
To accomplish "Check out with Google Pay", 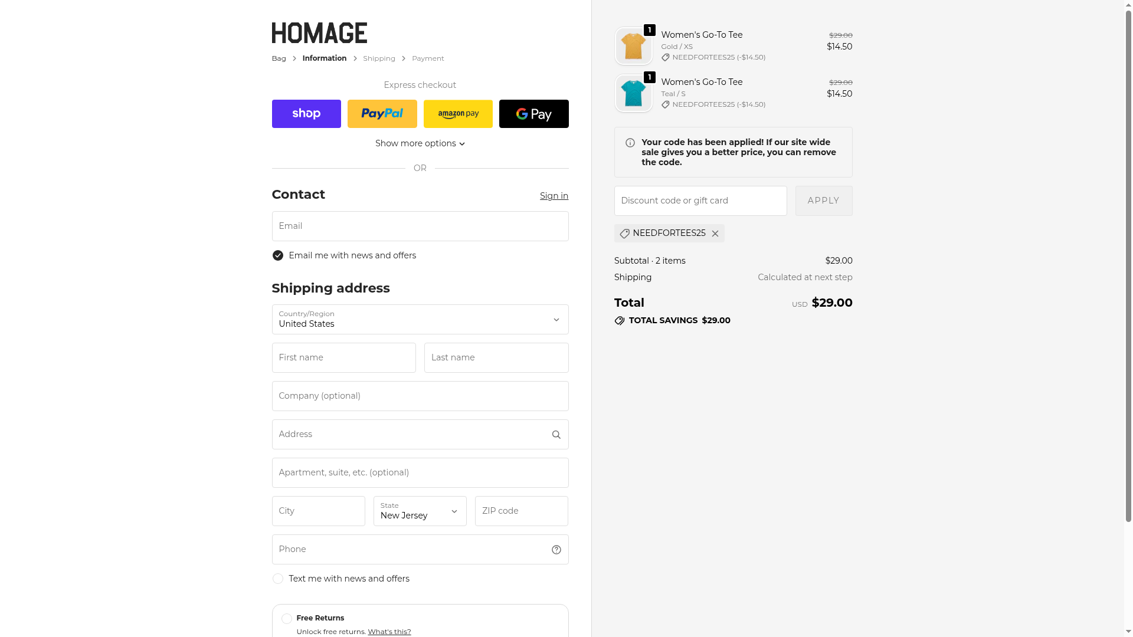I will pos(533,114).
